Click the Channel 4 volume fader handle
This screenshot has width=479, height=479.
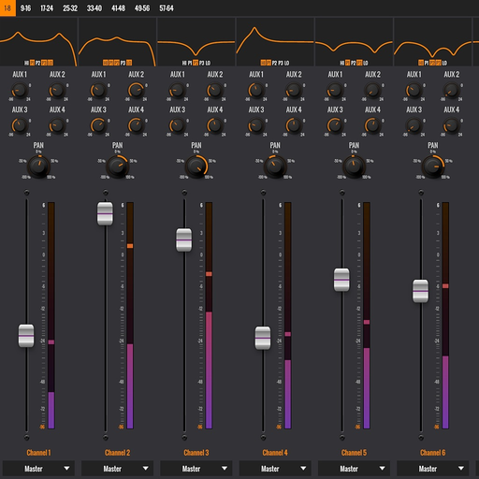(x=263, y=338)
